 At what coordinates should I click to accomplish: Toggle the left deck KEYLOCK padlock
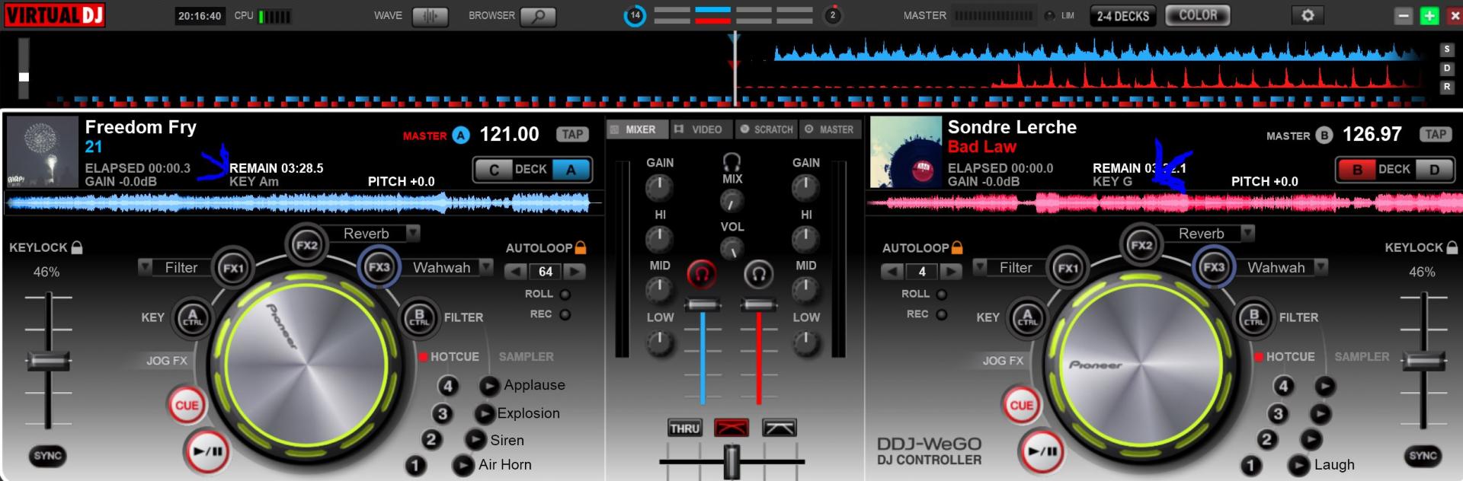click(x=77, y=247)
